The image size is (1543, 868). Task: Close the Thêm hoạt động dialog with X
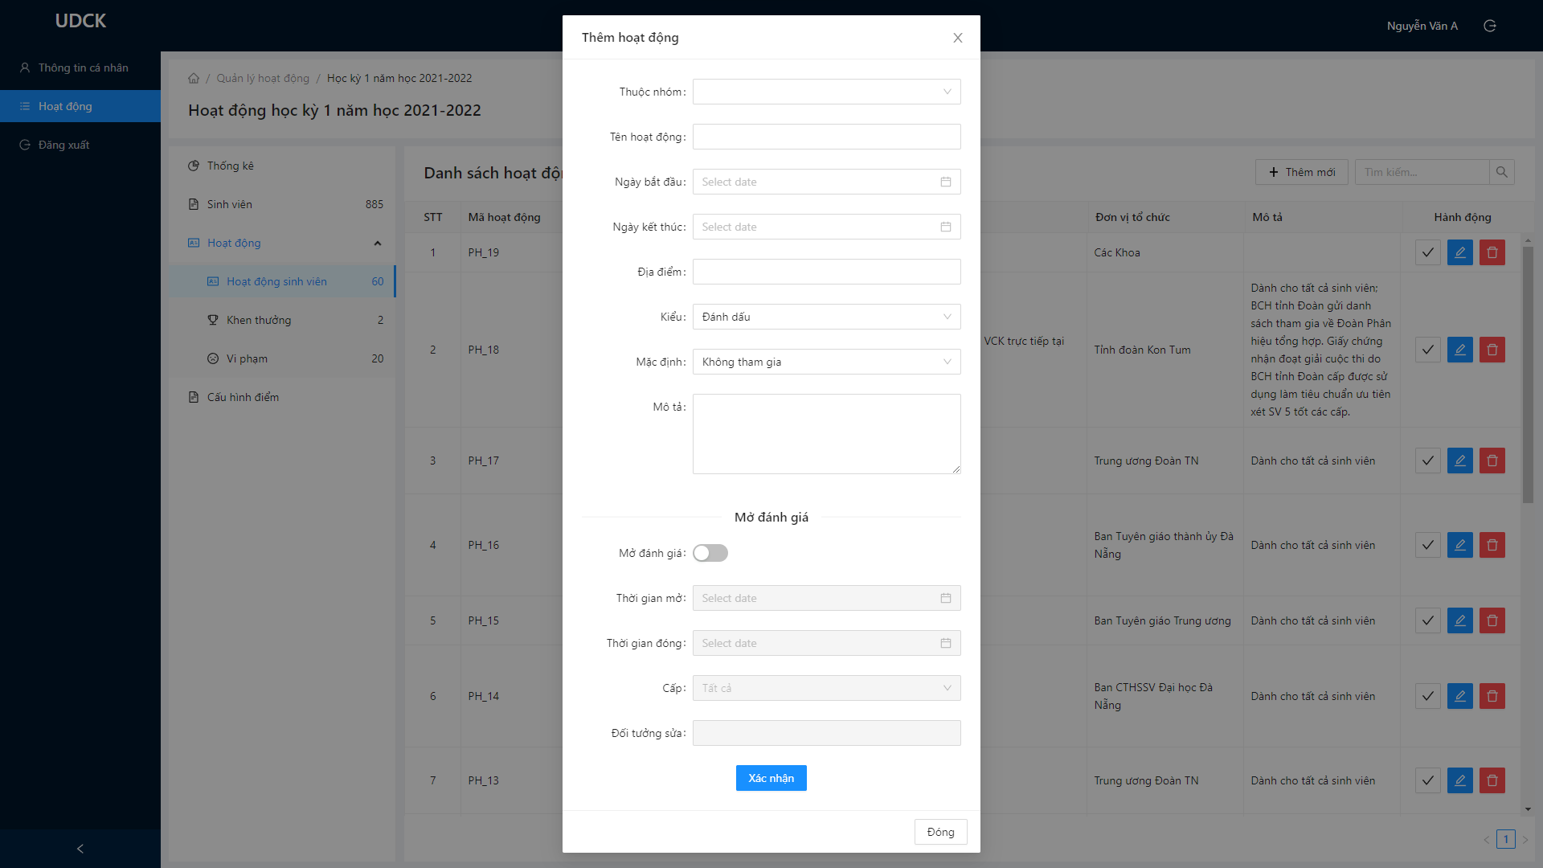957,38
